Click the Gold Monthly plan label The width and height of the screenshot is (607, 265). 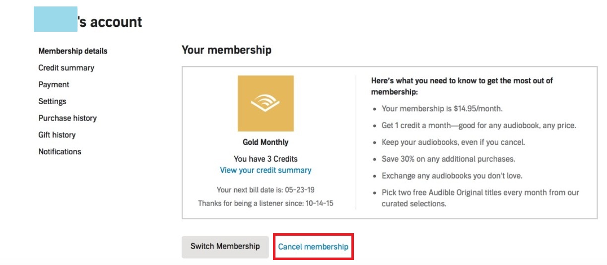click(x=266, y=142)
